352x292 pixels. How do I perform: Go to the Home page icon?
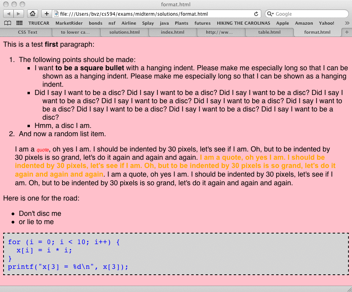point(33,14)
